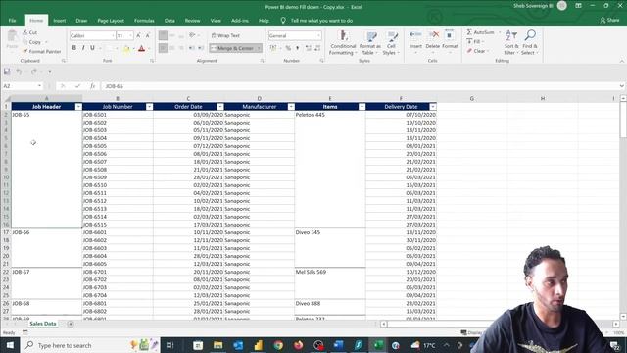Switch to the Page Layout tab
This screenshot has width=627, height=353.
[x=111, y=21]
